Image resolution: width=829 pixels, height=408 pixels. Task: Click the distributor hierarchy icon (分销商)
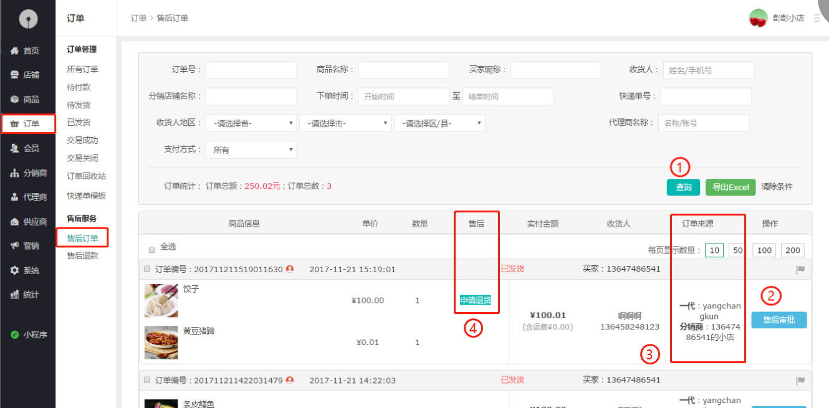tap(14, 173)
